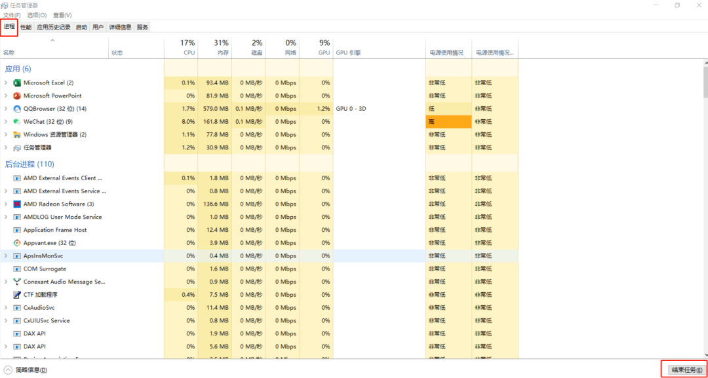Click the CxAudioSvc process icon
The height and width of the screenshot is (378, 708).
(x=17, y=308)
